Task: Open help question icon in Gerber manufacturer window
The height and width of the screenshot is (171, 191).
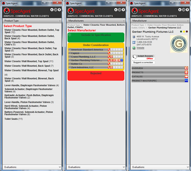Action: tap(187, 10)
